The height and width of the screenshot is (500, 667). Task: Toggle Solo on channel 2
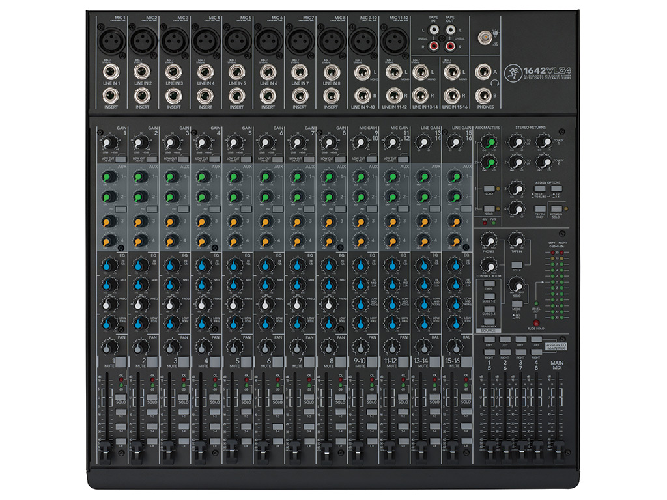(151, 397)
